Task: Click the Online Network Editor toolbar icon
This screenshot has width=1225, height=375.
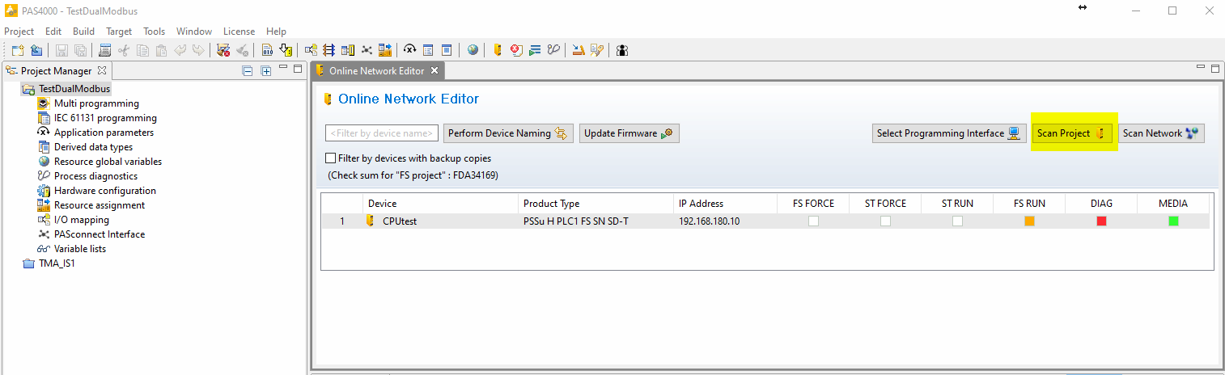Action: tap(496, 50)
